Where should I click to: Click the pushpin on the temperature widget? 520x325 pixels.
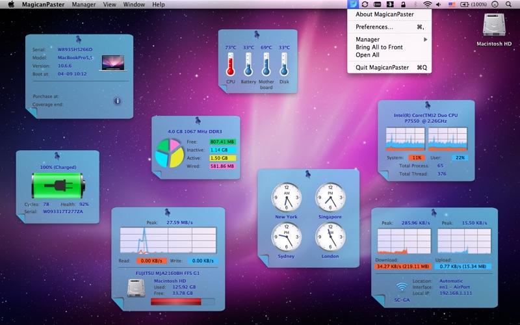point(257,33)
